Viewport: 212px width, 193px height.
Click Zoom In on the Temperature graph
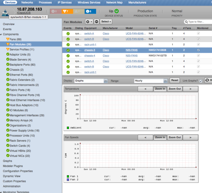[x=160, y=89]
